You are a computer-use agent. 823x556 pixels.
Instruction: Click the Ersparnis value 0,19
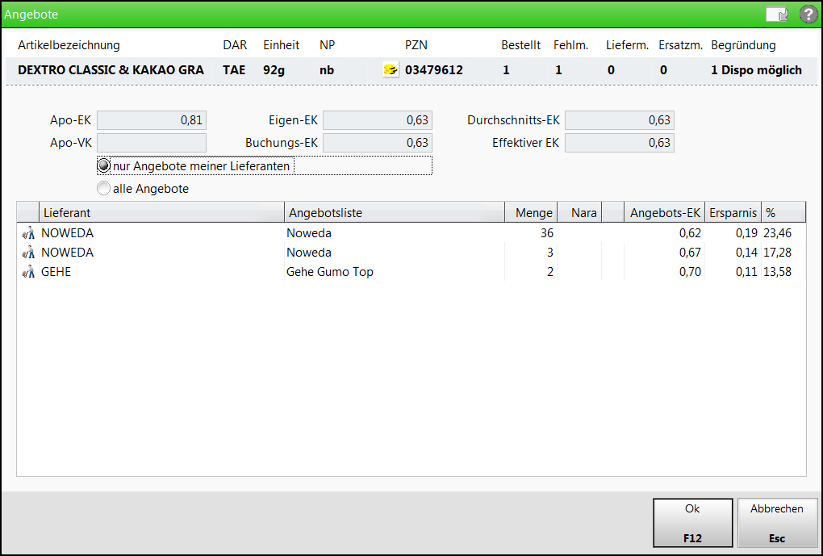(746, 232)
